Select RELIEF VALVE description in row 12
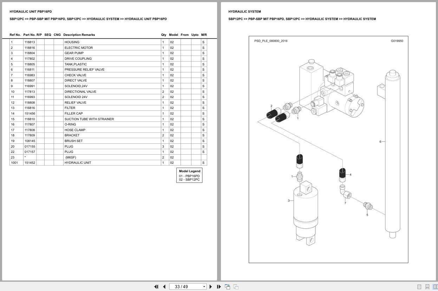Screen dimensions: 438x291 click(x=75, y=103)
